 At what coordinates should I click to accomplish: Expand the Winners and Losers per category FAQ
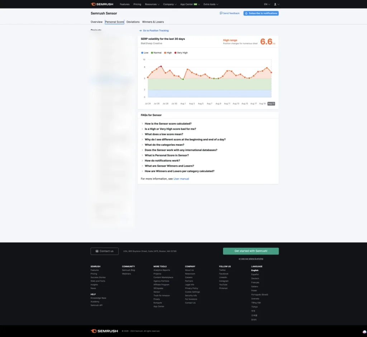(x=179, y=171)
